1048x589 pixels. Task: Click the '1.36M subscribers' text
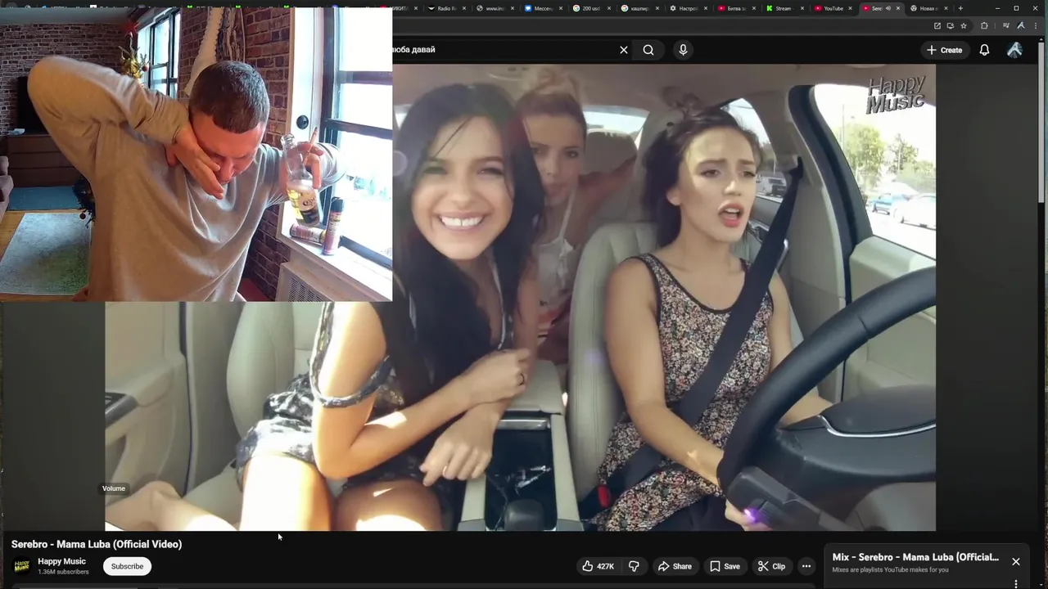[63, 572]
